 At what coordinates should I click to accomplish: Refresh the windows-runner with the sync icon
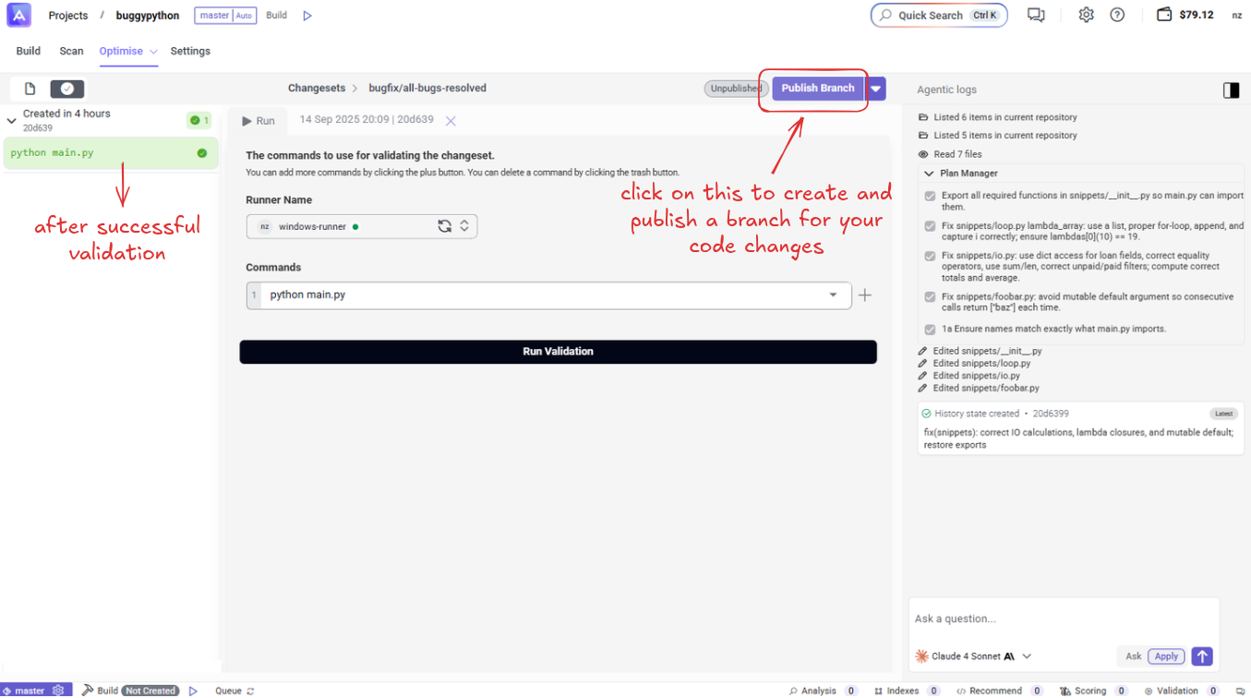(444, 226)
